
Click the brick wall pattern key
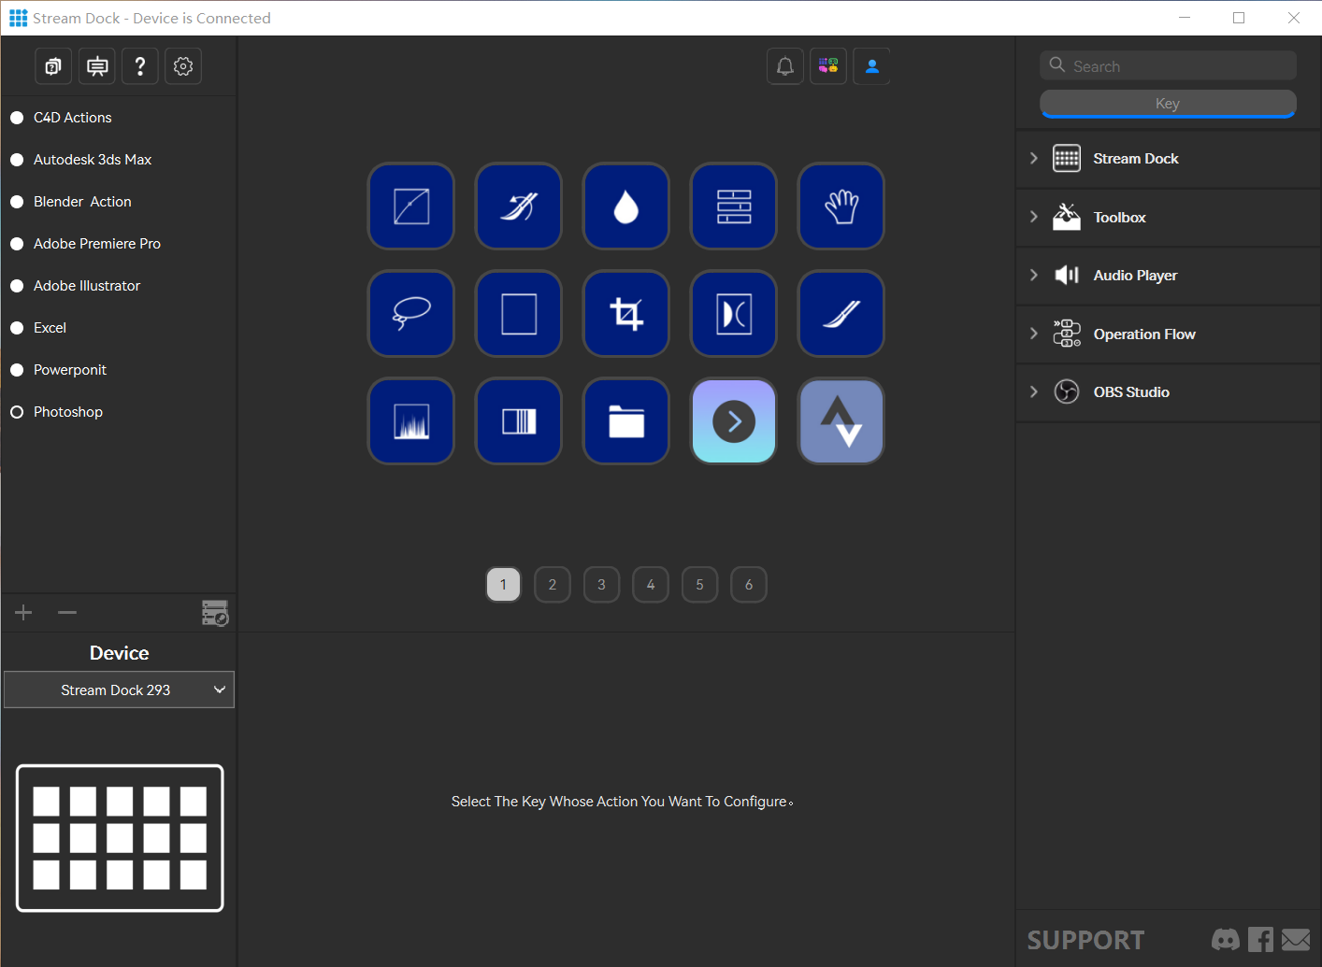pyautogui.click(x=734, y=206)
